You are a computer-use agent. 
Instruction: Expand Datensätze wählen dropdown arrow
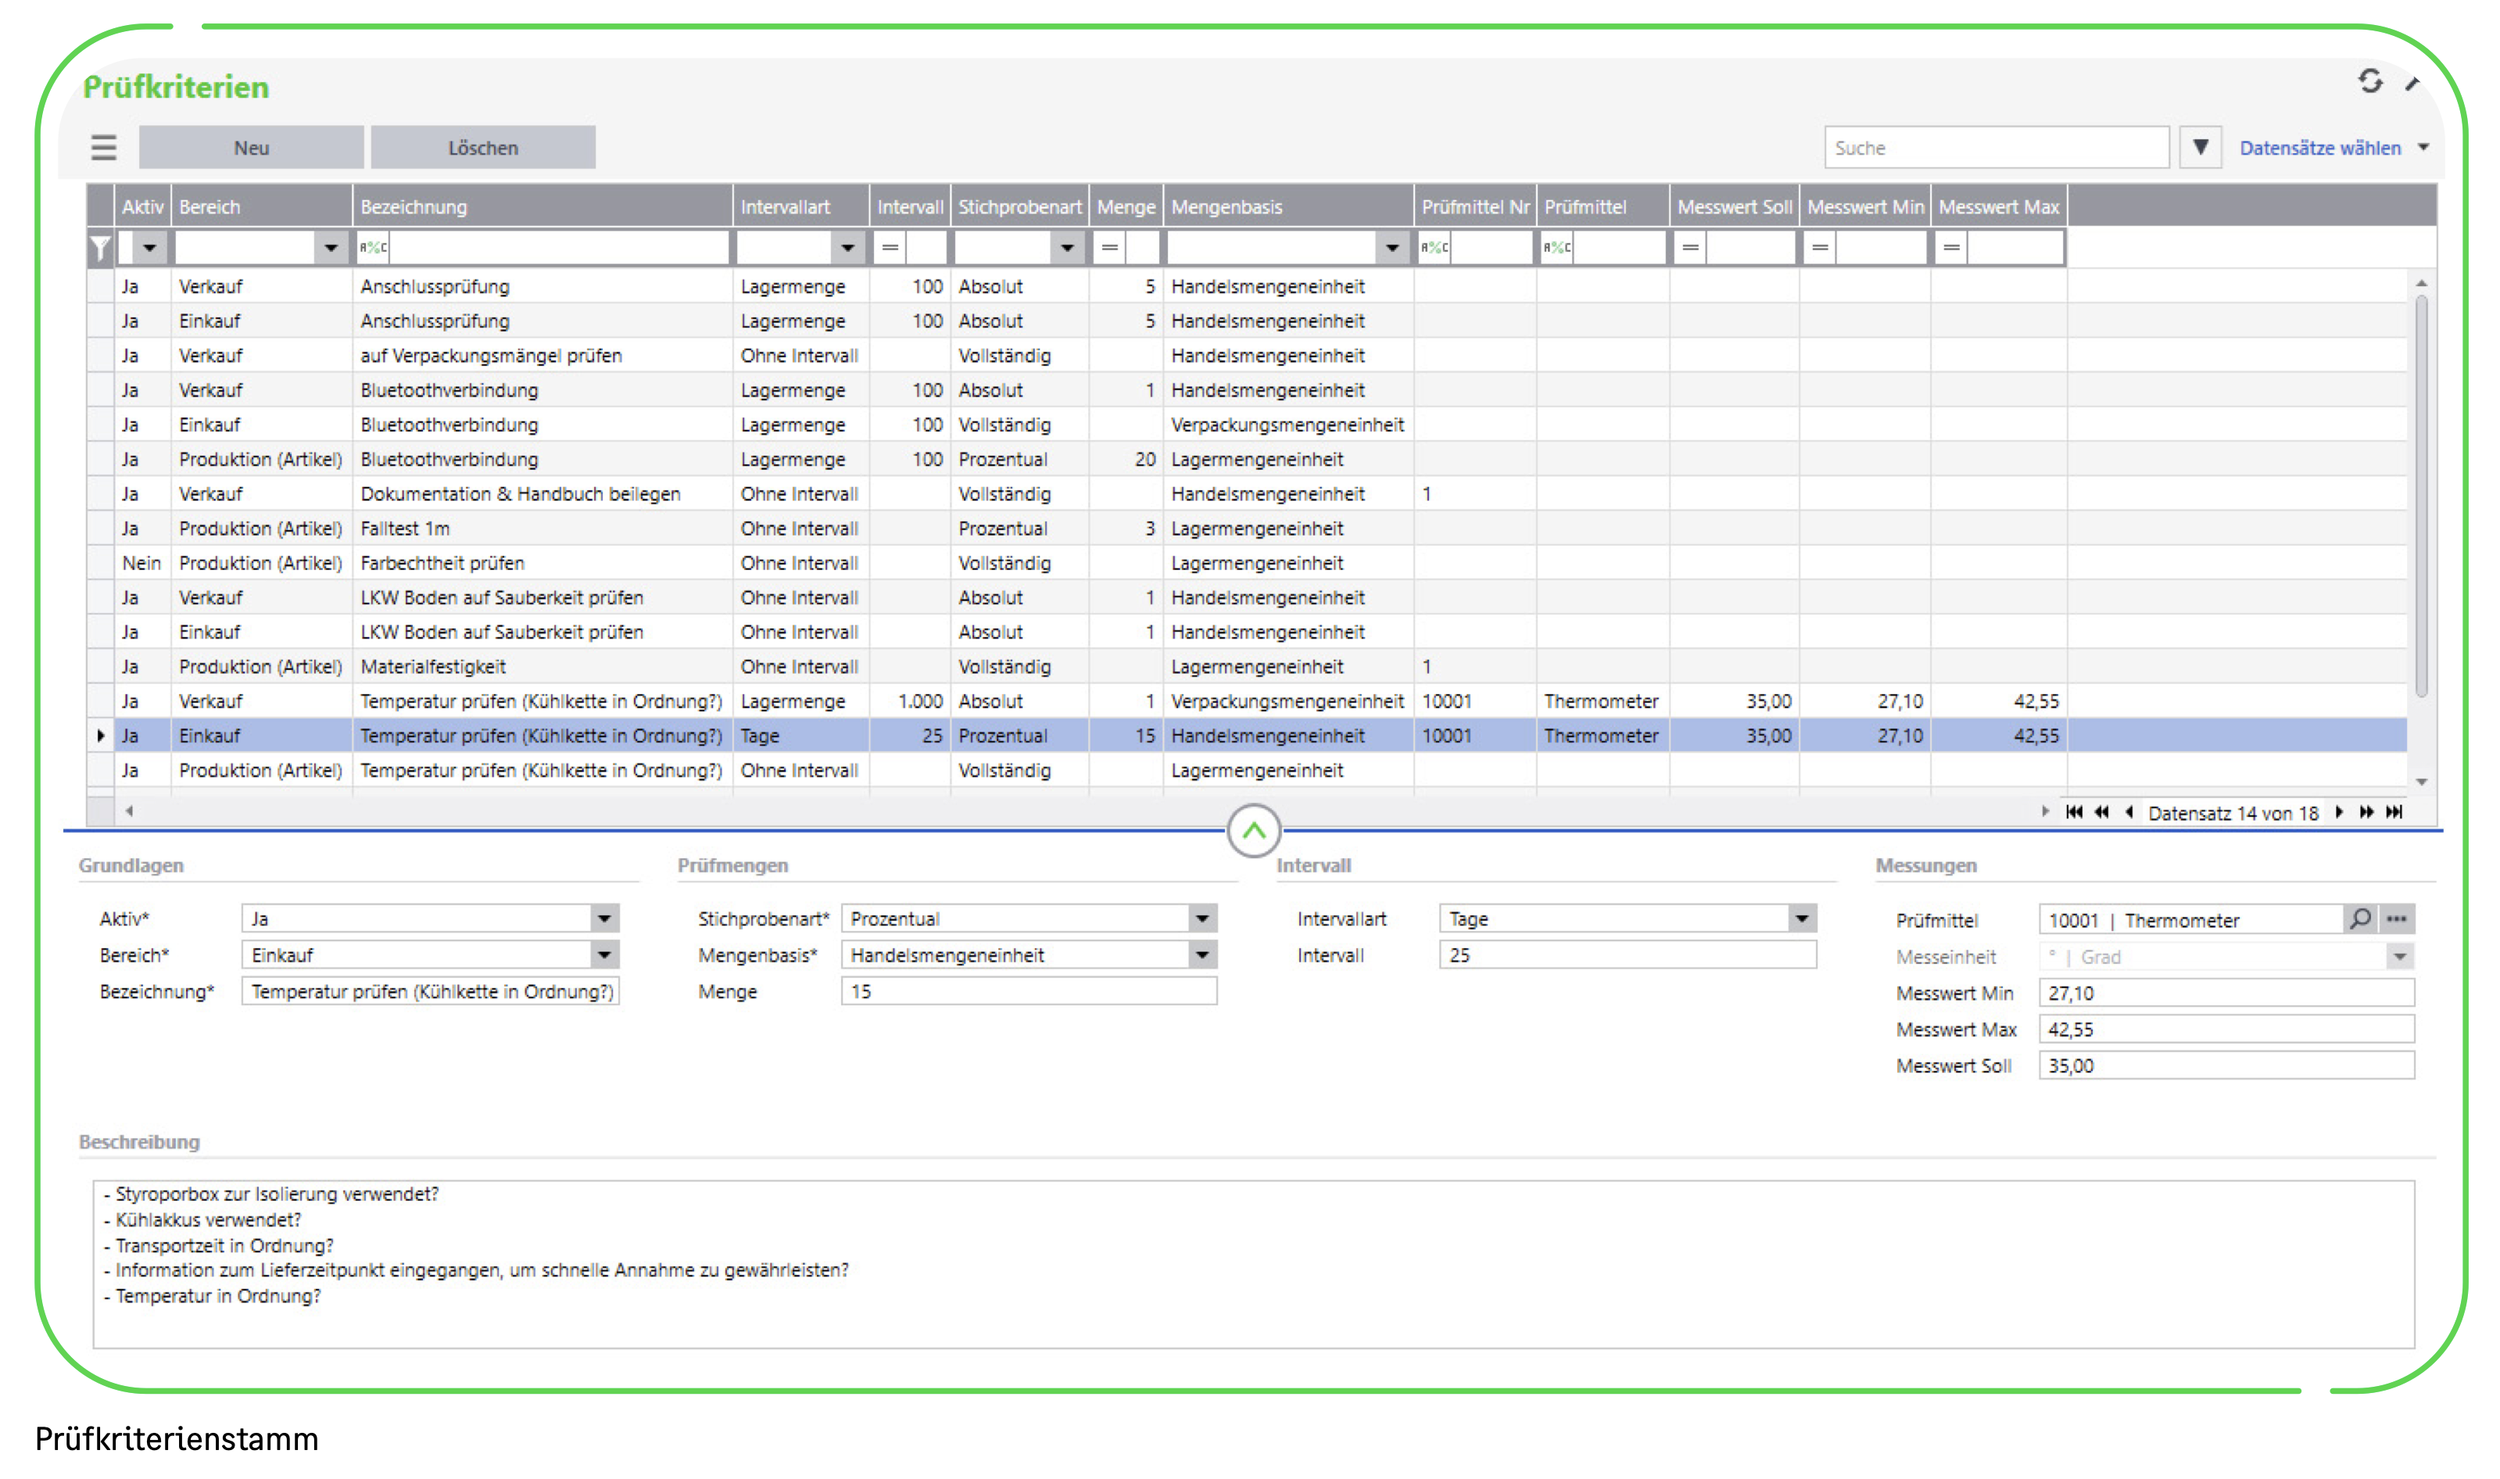coord(2423,148)
